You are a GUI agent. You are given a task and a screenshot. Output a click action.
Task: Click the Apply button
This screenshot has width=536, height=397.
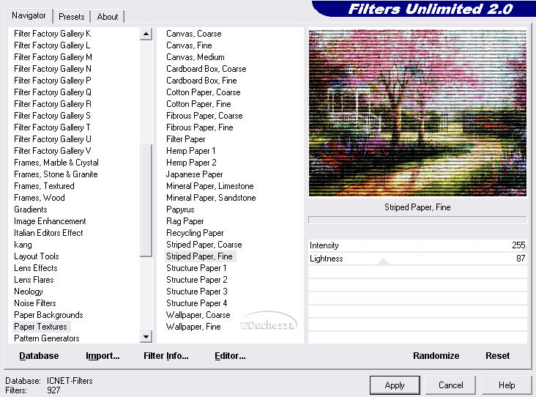(x=395, y=385)
